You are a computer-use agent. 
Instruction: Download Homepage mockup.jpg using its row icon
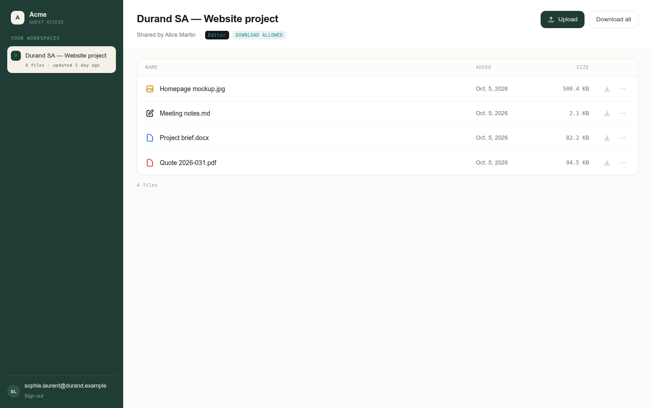click(607, 89)
